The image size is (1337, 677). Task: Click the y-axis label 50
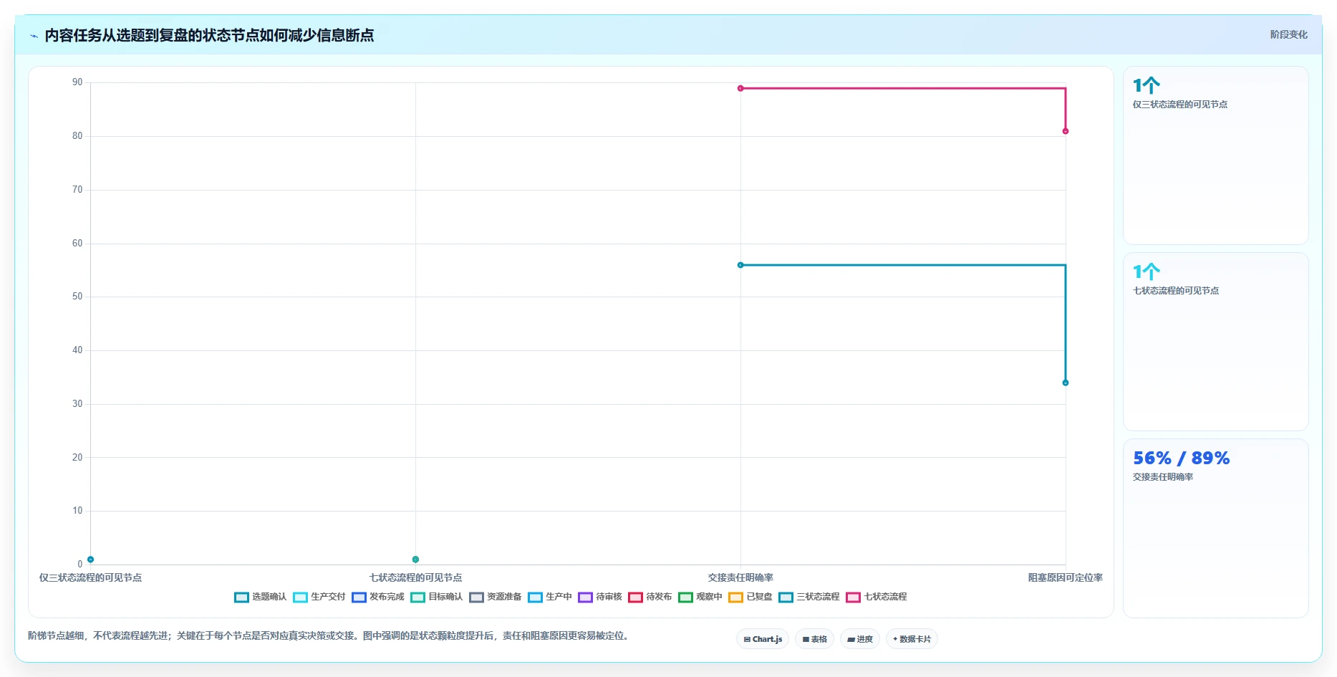pyautogui.click(x=77, y=297)
